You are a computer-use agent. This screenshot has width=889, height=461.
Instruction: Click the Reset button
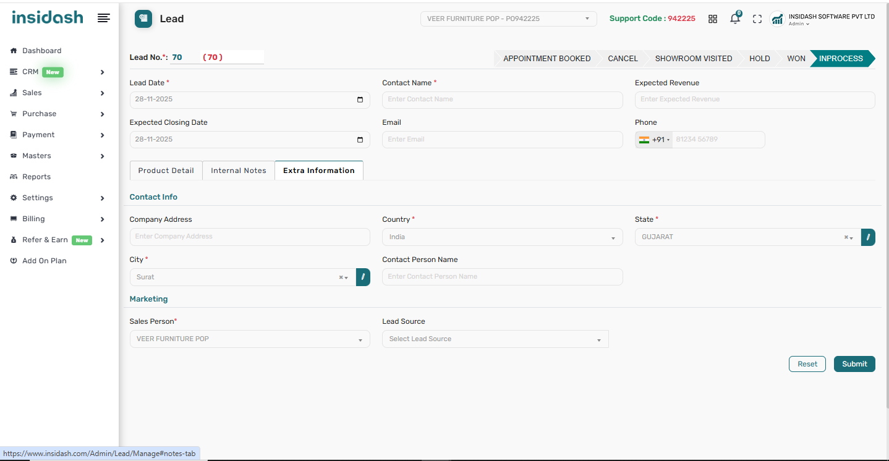point(807,364)
